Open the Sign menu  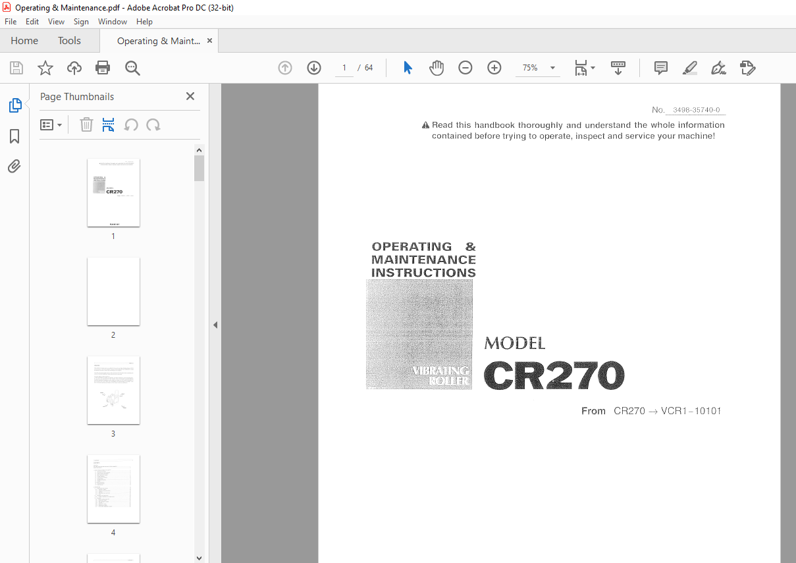81,22
